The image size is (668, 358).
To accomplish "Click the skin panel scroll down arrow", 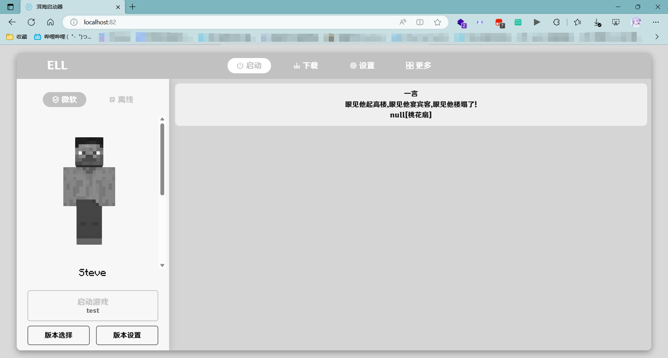I will [162, 265].
